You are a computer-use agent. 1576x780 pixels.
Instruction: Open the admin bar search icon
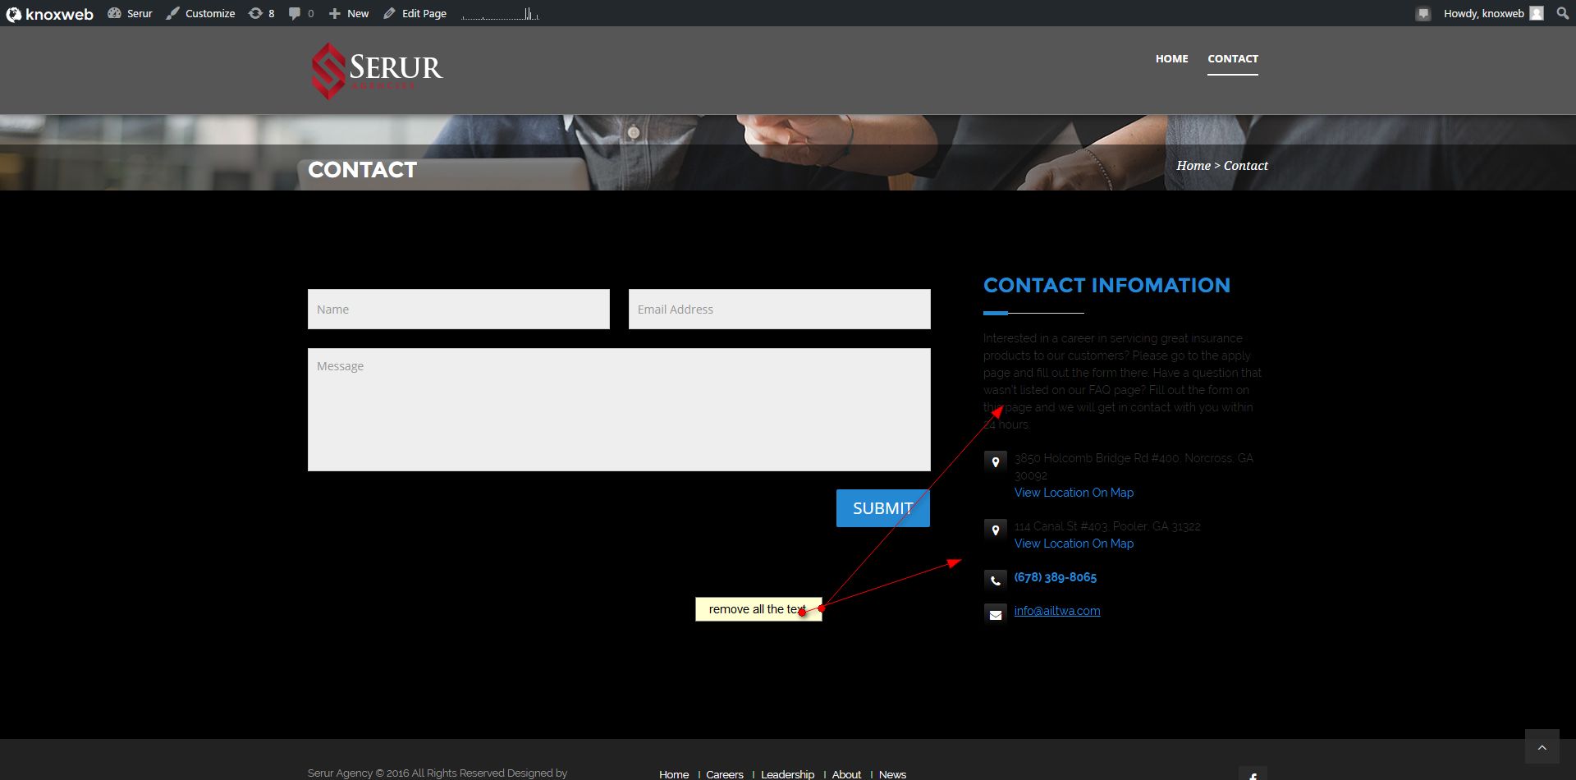(x=1562, y=14)
